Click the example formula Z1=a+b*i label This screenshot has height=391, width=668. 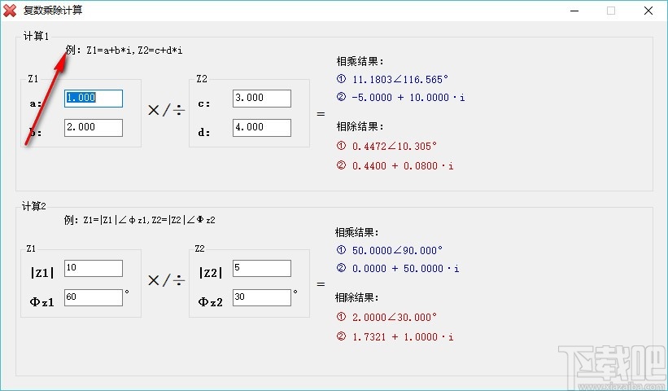click(135, 50)
